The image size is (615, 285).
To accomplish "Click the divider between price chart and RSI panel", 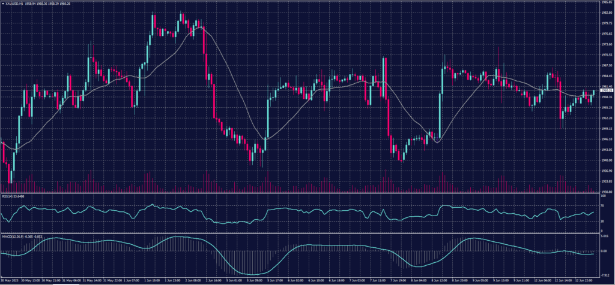I will pyautogui.click(x=300, y=193).
